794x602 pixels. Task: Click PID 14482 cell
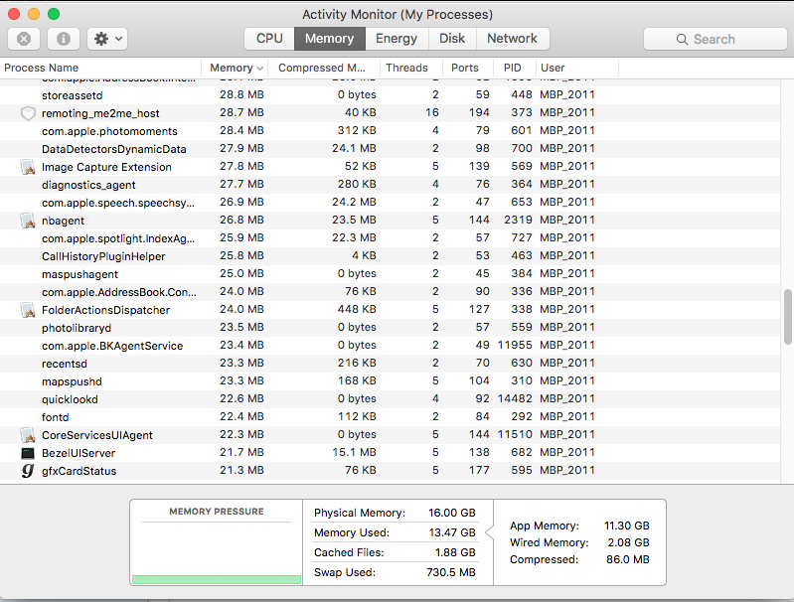515,398
